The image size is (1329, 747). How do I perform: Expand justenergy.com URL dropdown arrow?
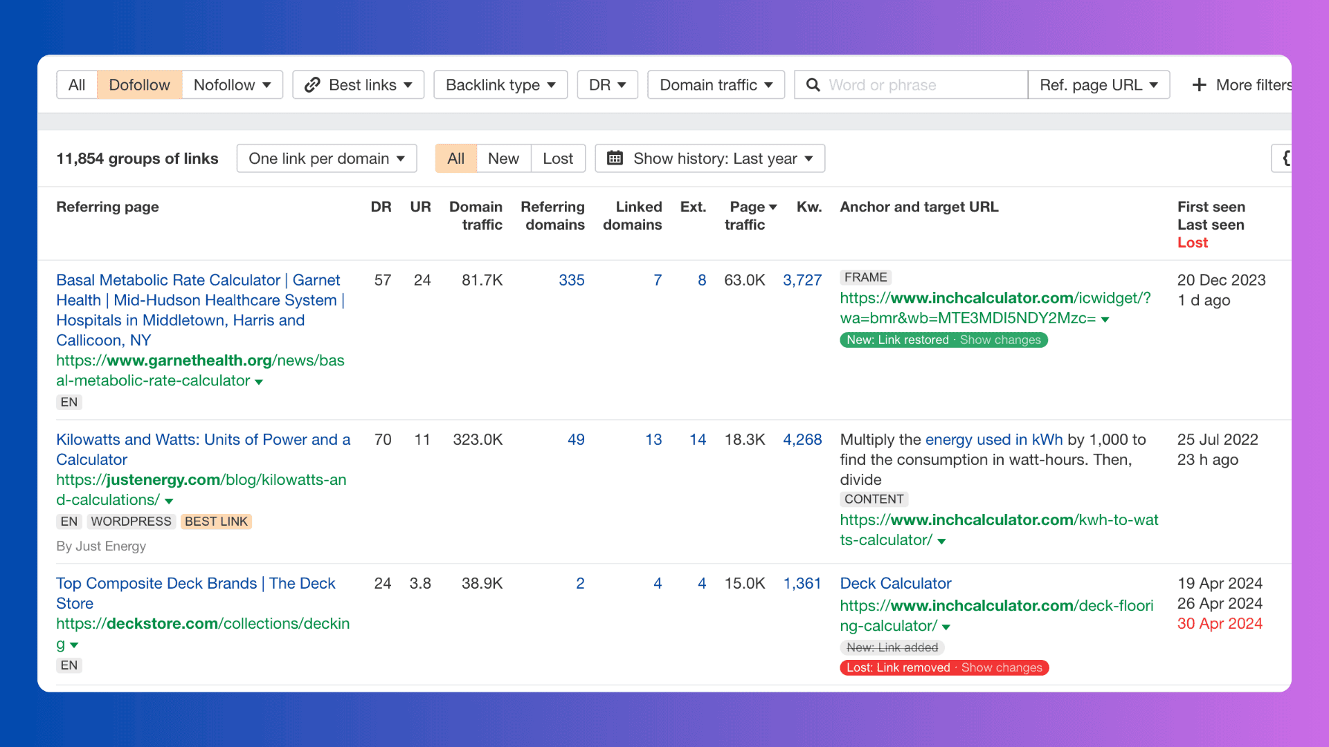(169, 501)
